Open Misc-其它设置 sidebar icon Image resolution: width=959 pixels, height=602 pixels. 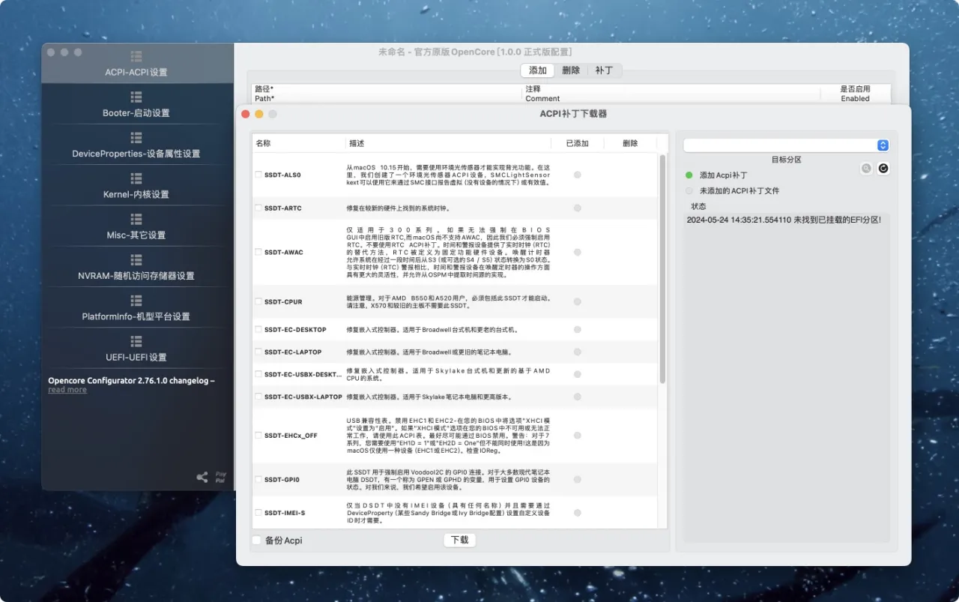[x=136, y=219]
